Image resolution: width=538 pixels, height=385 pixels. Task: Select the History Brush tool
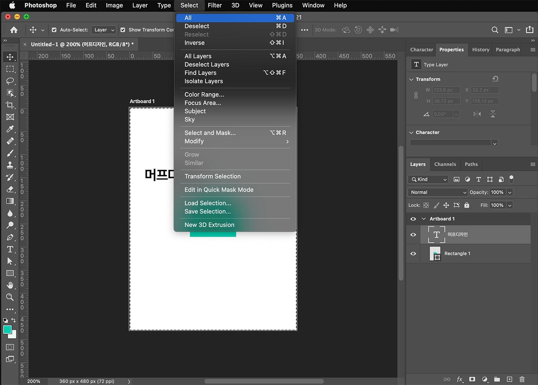pos(10,177)
